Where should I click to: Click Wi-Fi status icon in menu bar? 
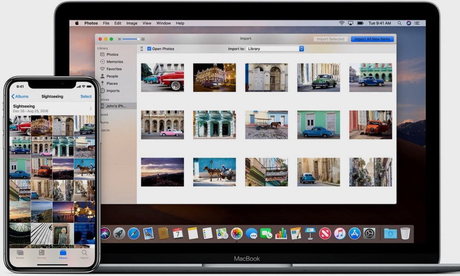[341, 23]
